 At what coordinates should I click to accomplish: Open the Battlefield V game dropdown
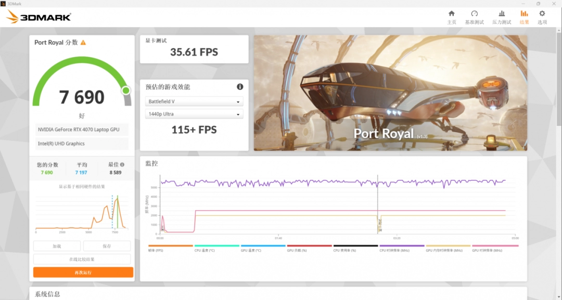click(x=194, y=102)
